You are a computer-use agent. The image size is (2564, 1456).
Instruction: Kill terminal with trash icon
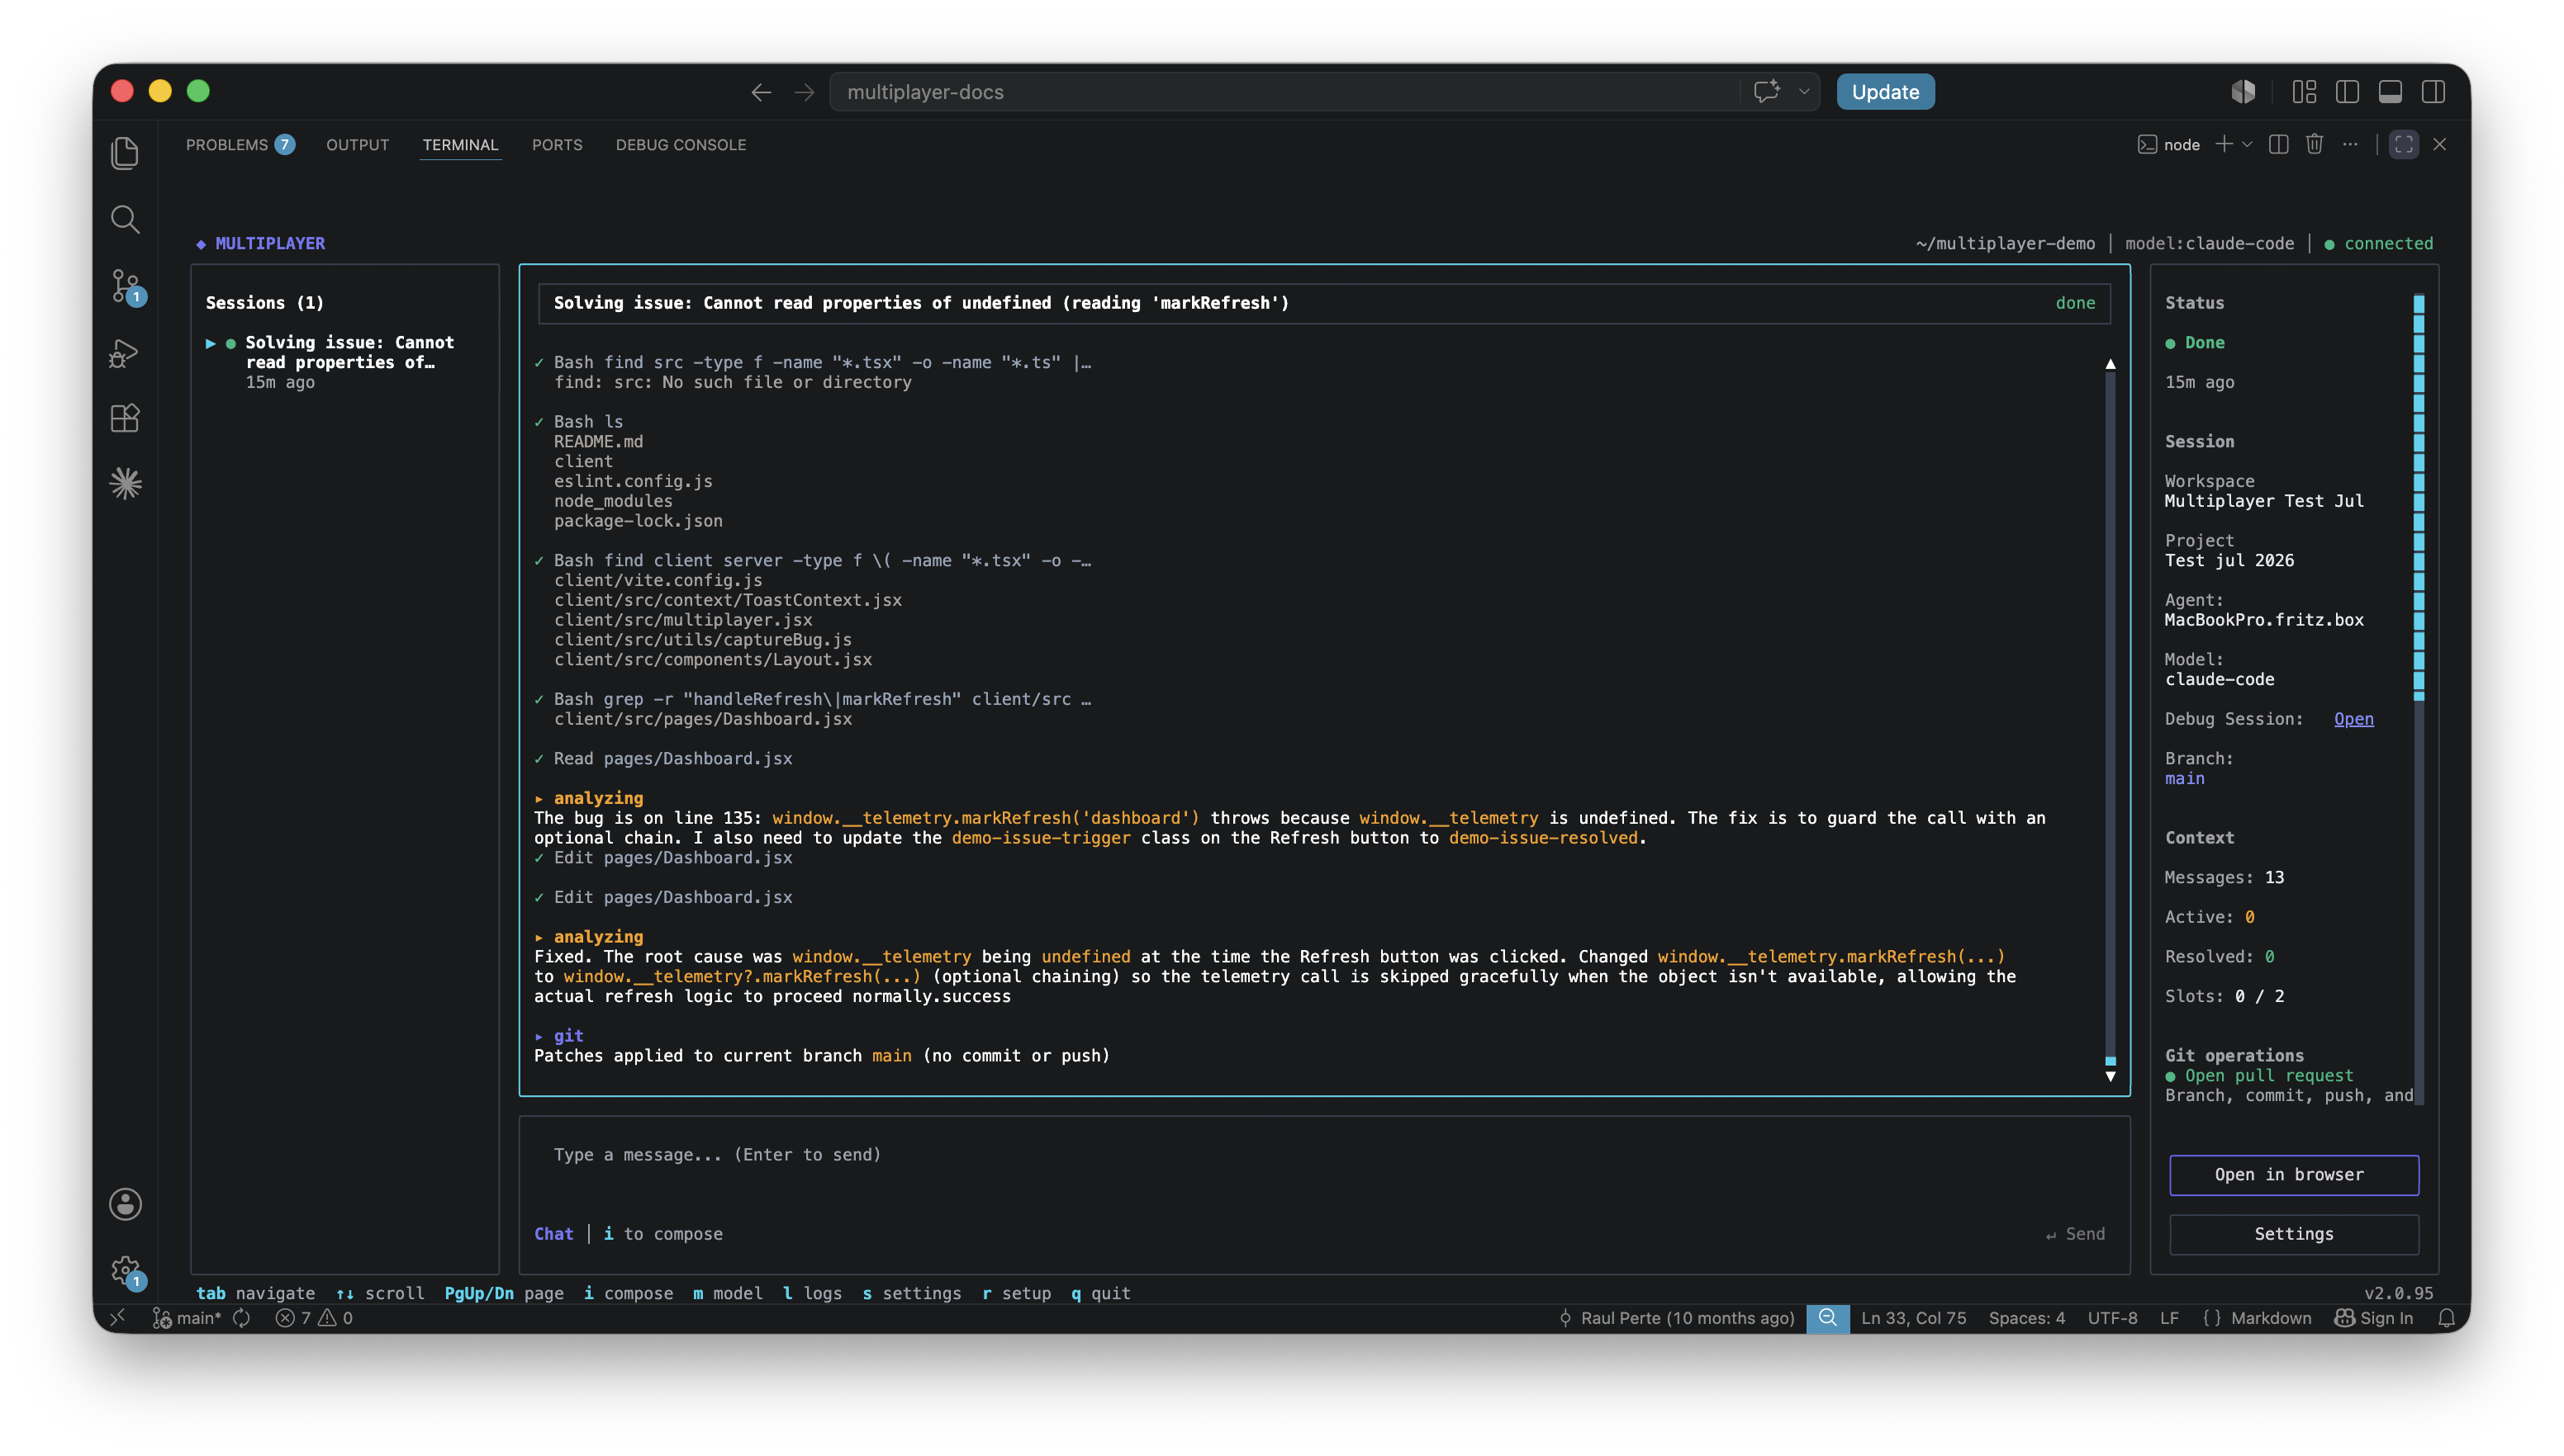[2315, 144]
